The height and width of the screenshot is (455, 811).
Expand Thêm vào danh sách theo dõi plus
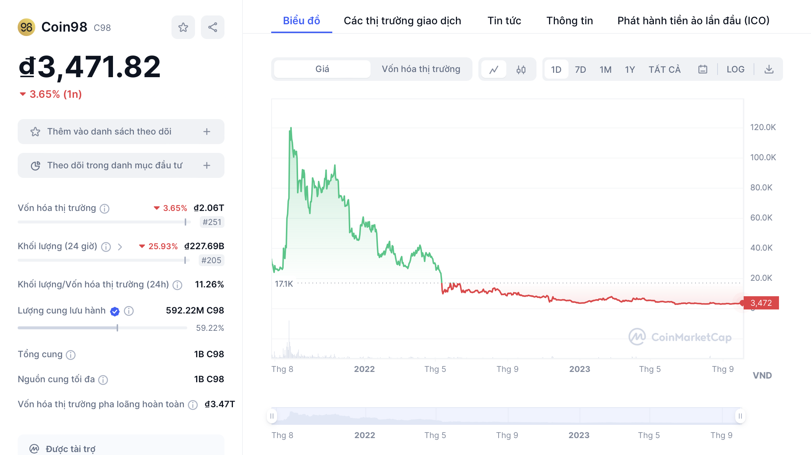coord(207,132)
